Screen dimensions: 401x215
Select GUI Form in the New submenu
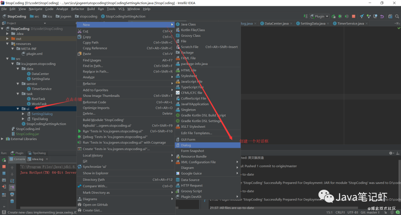[208, 140]
